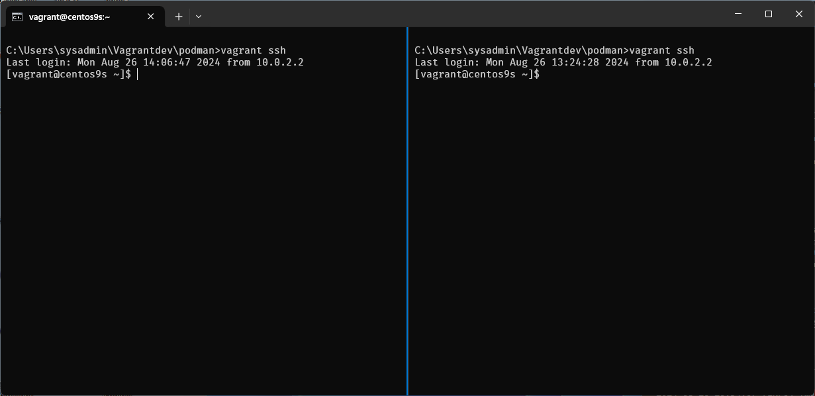Focus the right pane shell prompt

477,75
